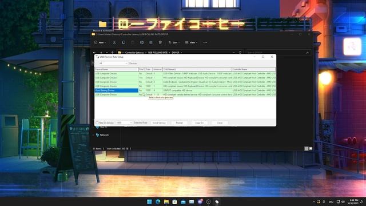The image size is (366, 206).
Task: Click the 'Restart' button
Action: pos(179,123)
